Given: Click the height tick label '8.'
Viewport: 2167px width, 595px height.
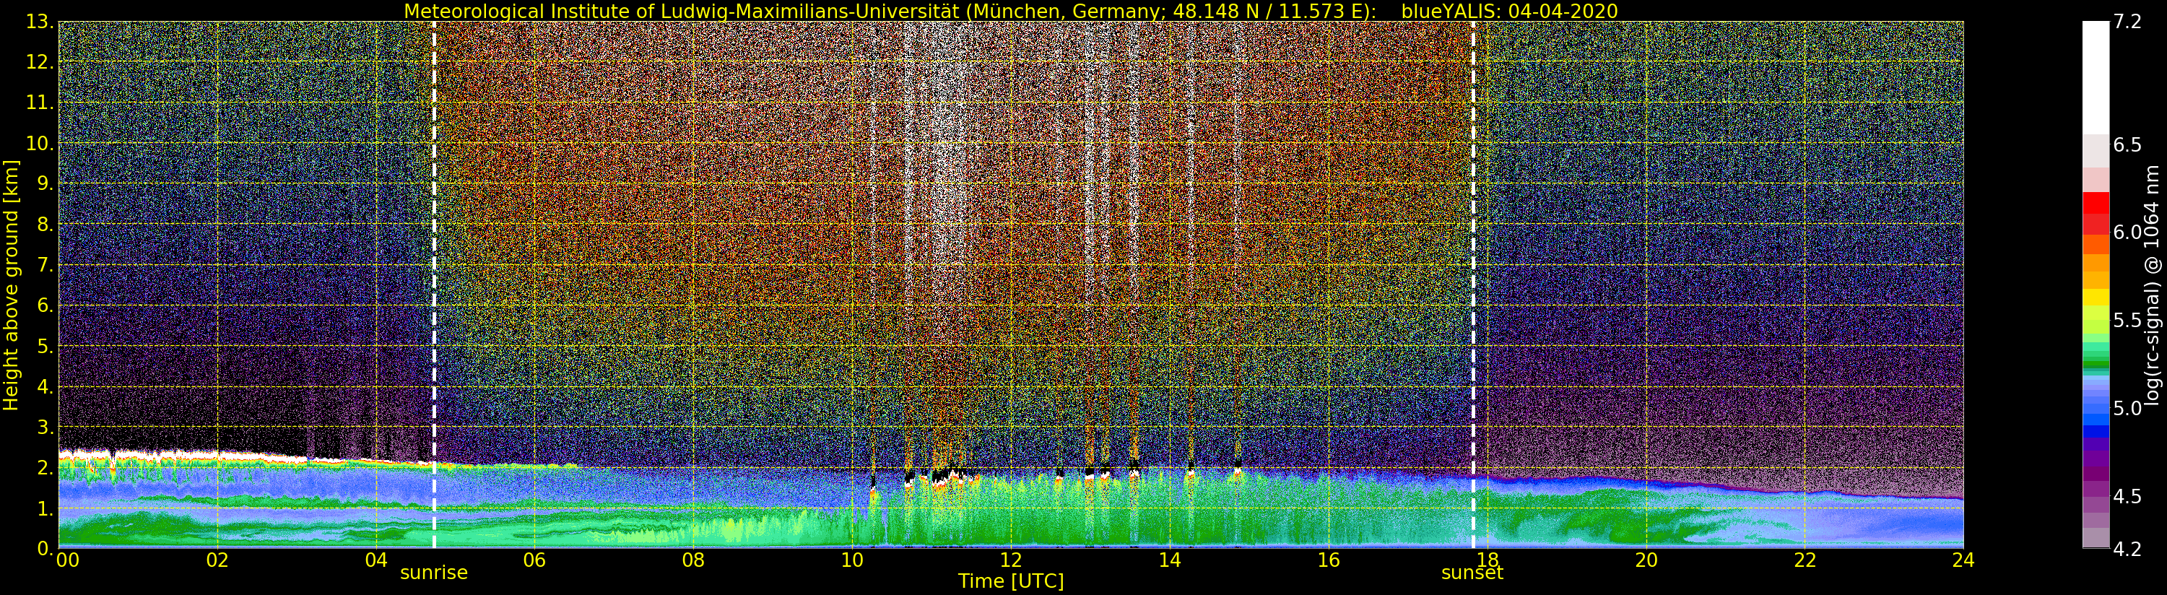Looking at the screenshot, I should pyautogui.click(x=45, y=225).
